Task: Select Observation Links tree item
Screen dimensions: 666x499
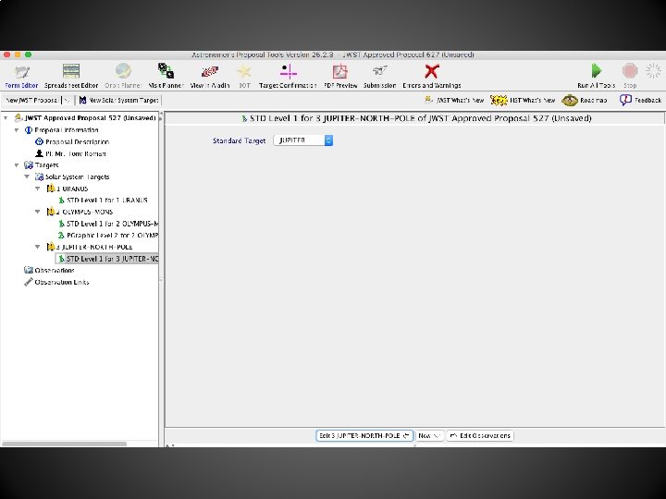Action: click(x=56, y=282)
